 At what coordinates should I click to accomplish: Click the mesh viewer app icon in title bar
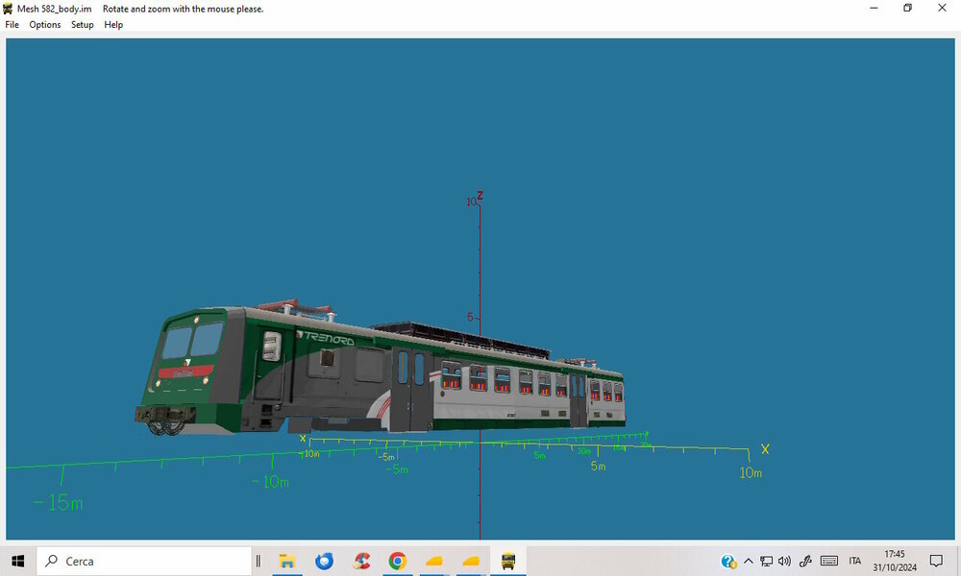pyautogui.click(x=8, y=9)
